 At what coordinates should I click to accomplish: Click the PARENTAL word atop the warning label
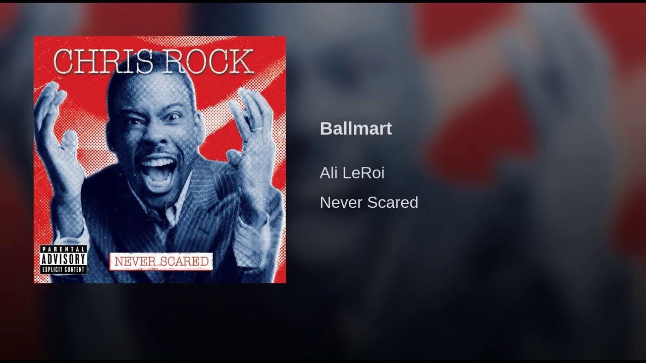coord(64,249)
